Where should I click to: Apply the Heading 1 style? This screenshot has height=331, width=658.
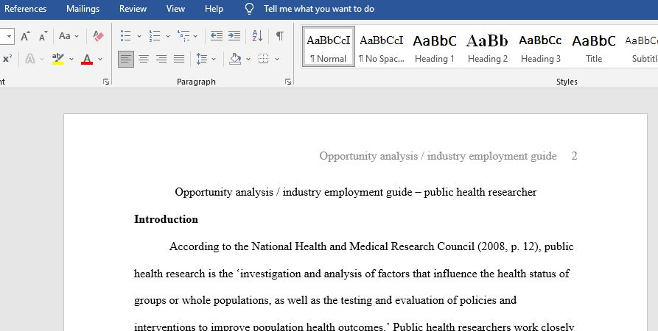point(434,46)
